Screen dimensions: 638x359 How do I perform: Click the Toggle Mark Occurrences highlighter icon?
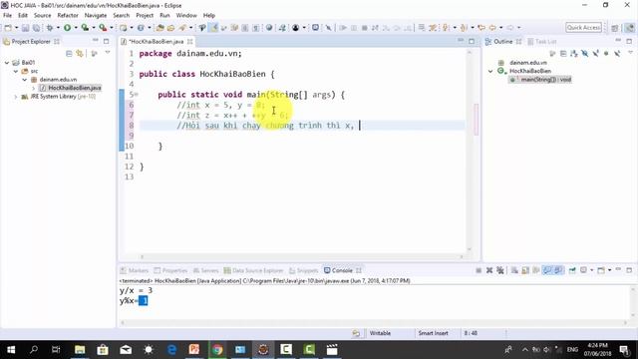(213, 28)
